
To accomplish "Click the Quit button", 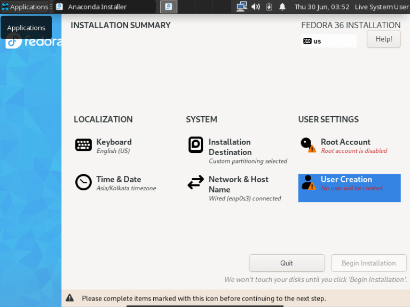I will [x=287, y=263].
